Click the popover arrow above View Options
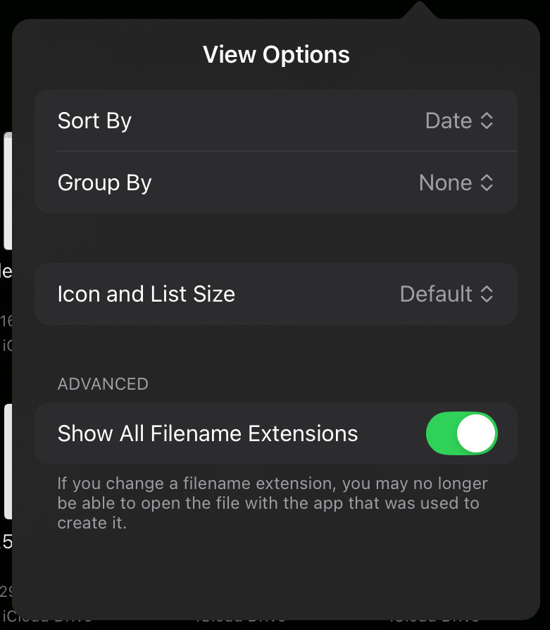Viewport: 550px width, 630px height. [x=419, y=11]
